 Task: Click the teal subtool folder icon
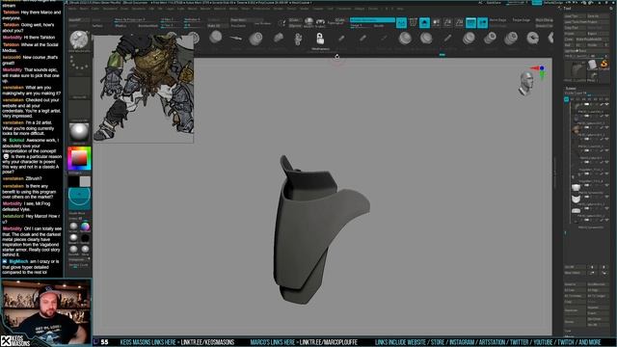(566, 99)
